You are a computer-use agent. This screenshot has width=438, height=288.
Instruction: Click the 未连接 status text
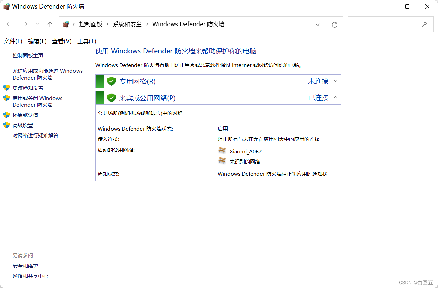[318, 81]
